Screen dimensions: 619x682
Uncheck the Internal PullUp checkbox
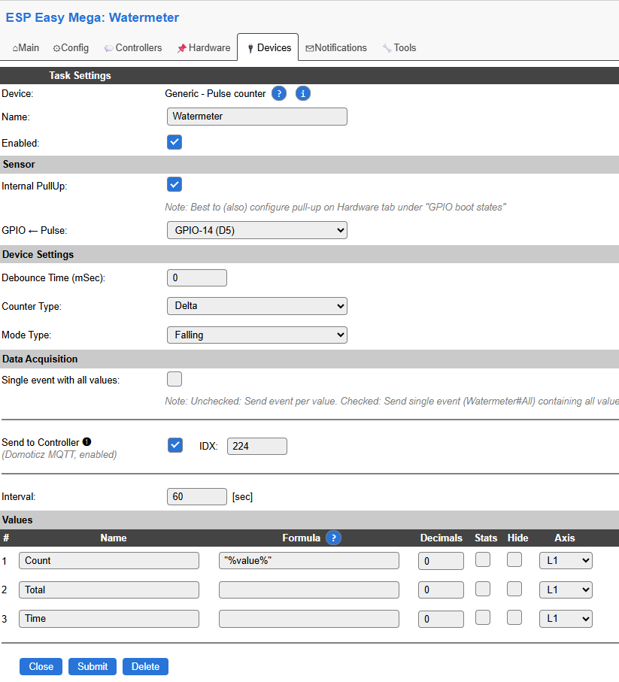tap(174, 185)
